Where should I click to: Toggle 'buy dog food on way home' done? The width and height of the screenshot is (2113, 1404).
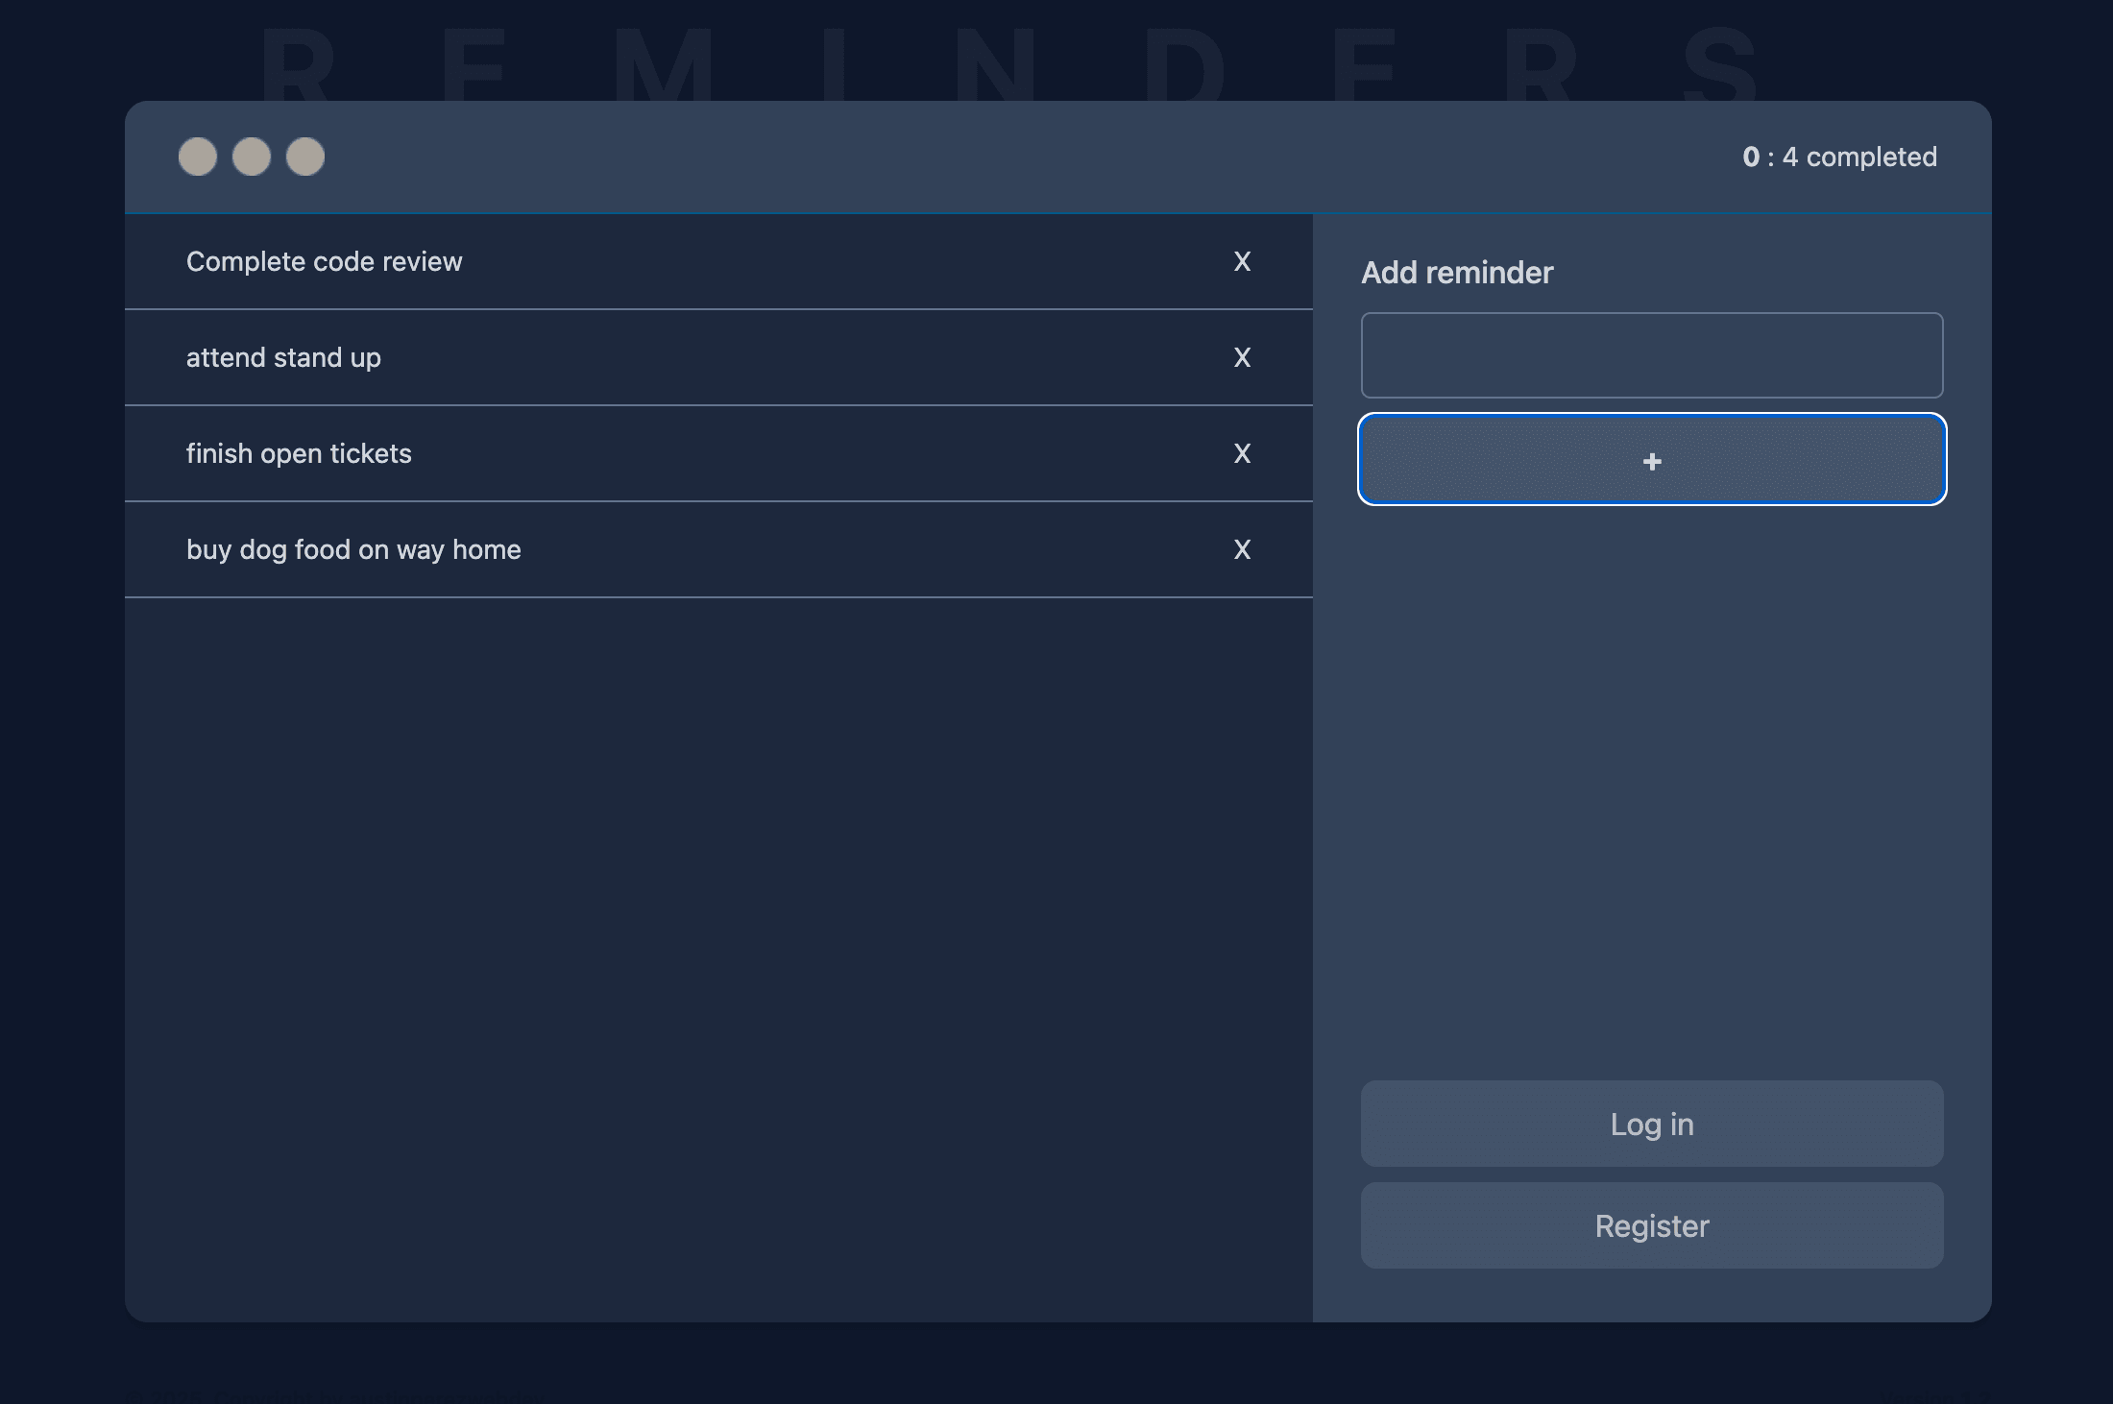tap(353, 549)
